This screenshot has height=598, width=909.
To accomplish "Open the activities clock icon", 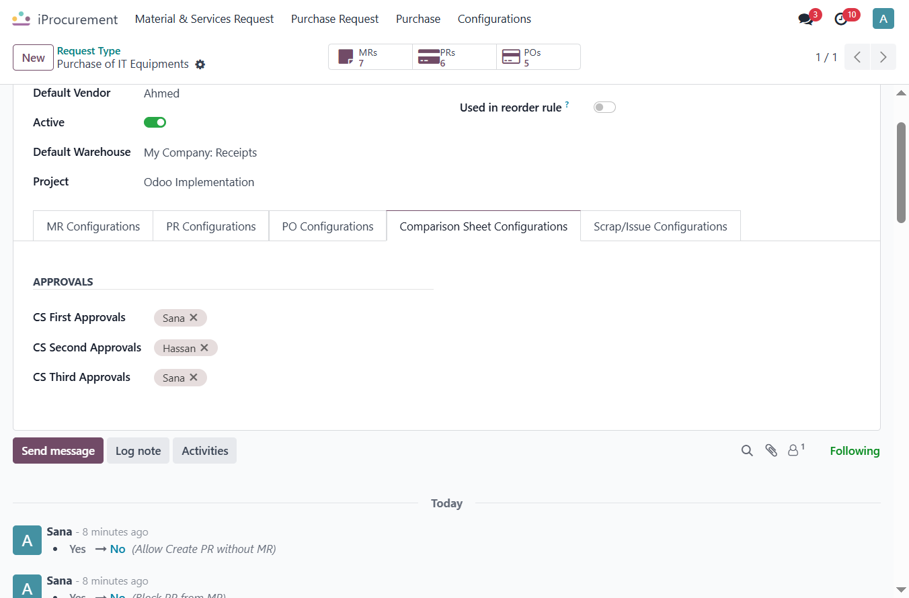I will click(x=841, y=19).
